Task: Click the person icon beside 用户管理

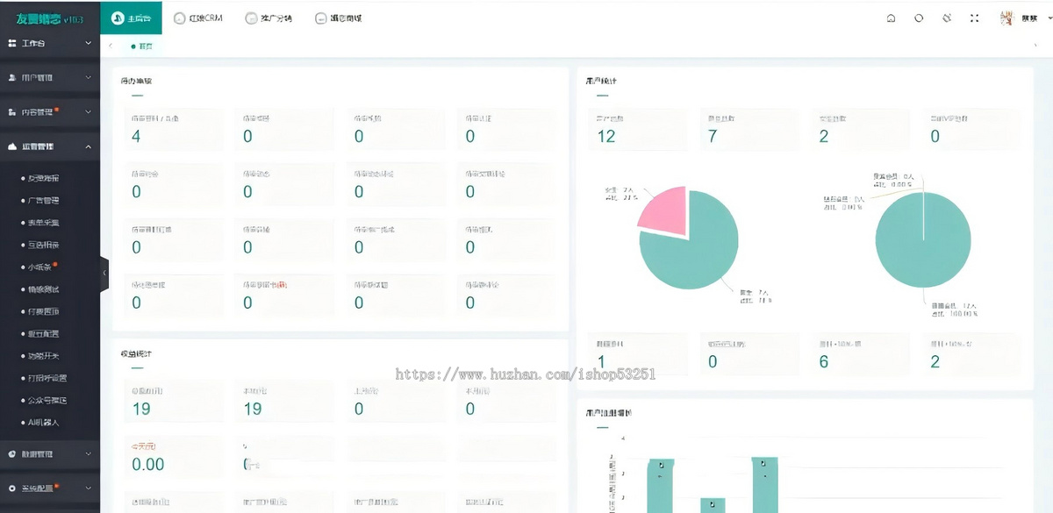Action: coord(12,77)
